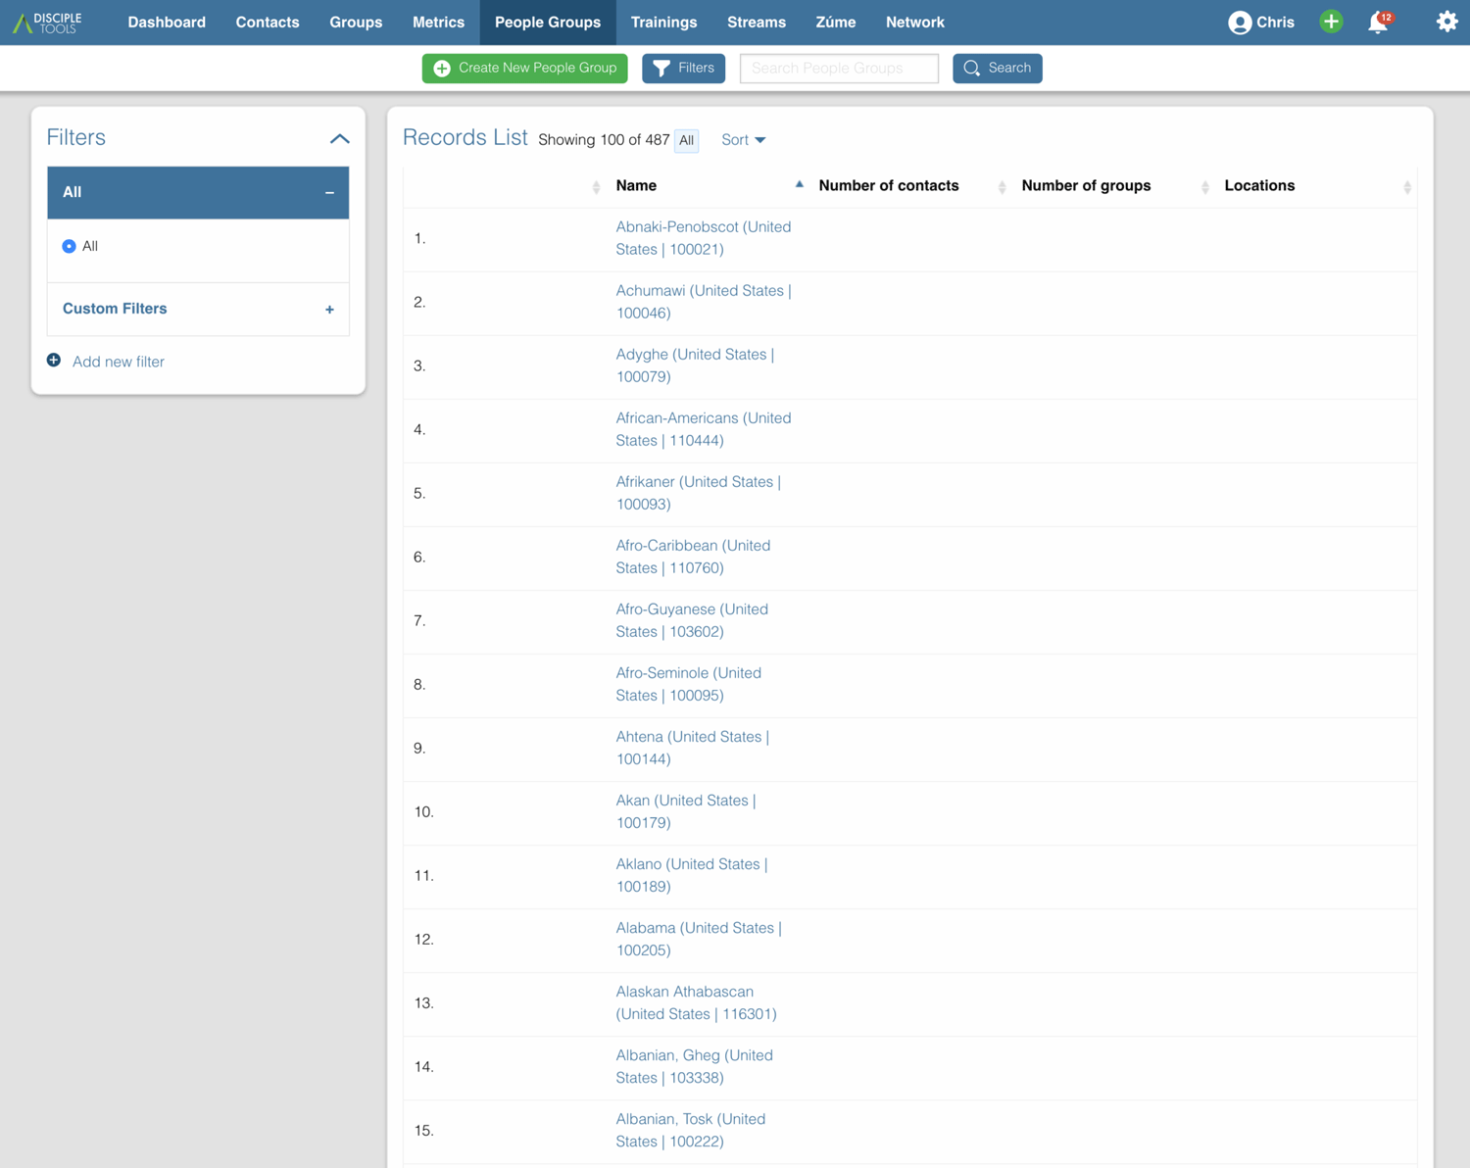Open Adyghe record link
1470x1168 pixels.
point(695,365)
